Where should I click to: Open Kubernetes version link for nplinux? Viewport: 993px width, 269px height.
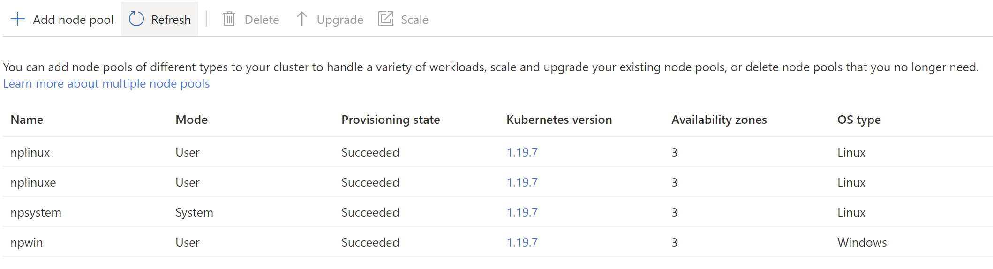pos(522,152)
